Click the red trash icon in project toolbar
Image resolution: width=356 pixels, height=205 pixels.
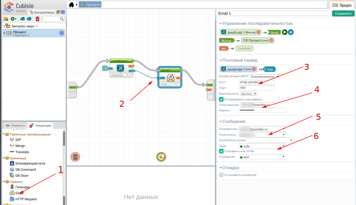click(37, 19)
